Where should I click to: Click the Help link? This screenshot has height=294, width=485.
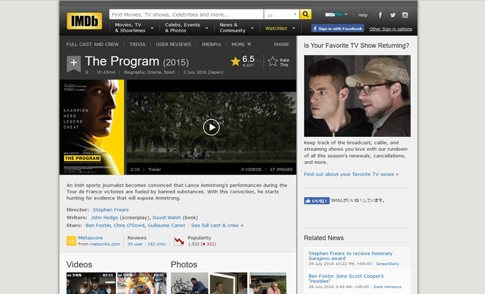pyautogui.click(x=363, y=15)
